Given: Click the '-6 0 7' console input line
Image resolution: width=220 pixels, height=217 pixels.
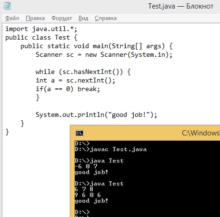Looking at the screenshot, I should [86, 166].
